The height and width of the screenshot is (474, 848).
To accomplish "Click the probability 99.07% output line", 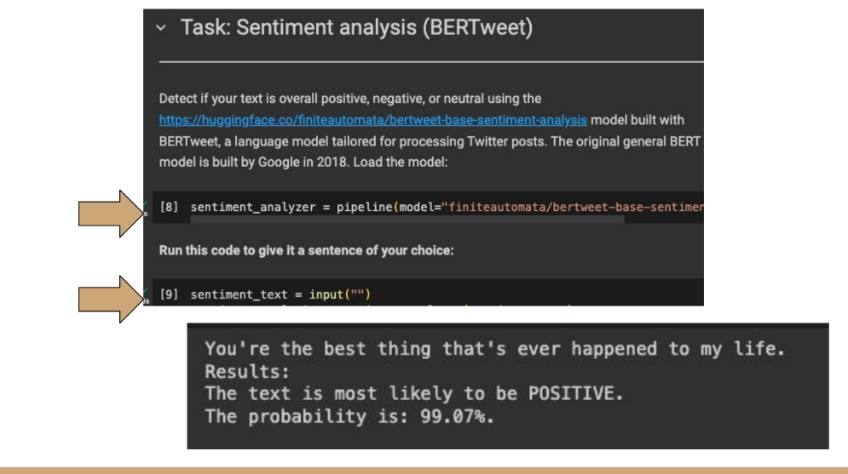I will click(x=349, y=416).
